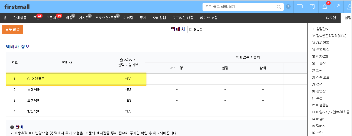Go to 03. SNS 연동 settings
The width and height of the screenshot is (352, 136).
(x=320, y=43)
